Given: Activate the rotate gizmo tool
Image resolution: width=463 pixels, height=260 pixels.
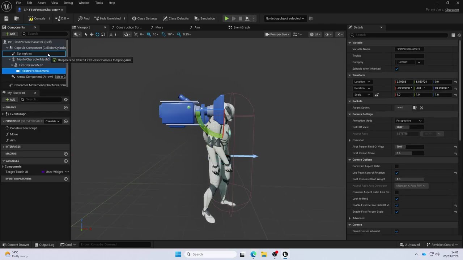Looking at the screenshot, I should [97, 34].
